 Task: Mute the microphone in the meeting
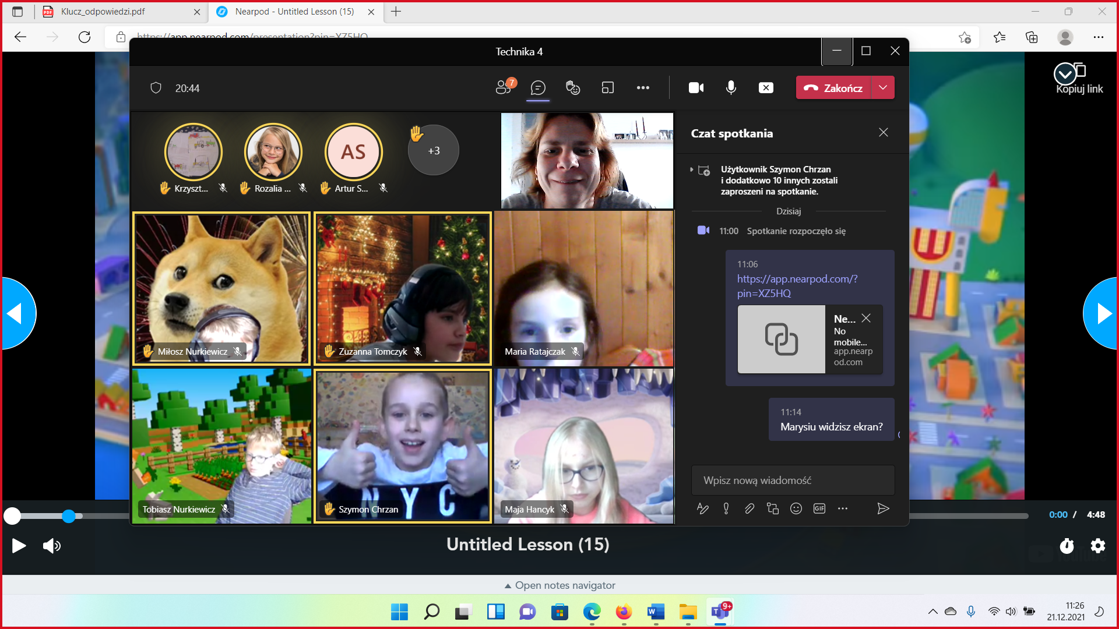731,88
